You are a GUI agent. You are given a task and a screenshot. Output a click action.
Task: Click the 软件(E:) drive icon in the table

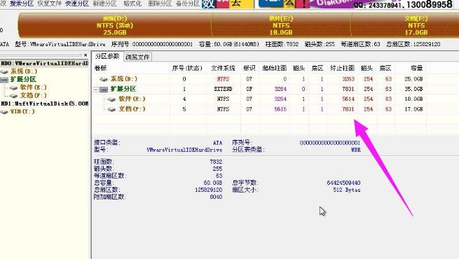pos(111,99)
